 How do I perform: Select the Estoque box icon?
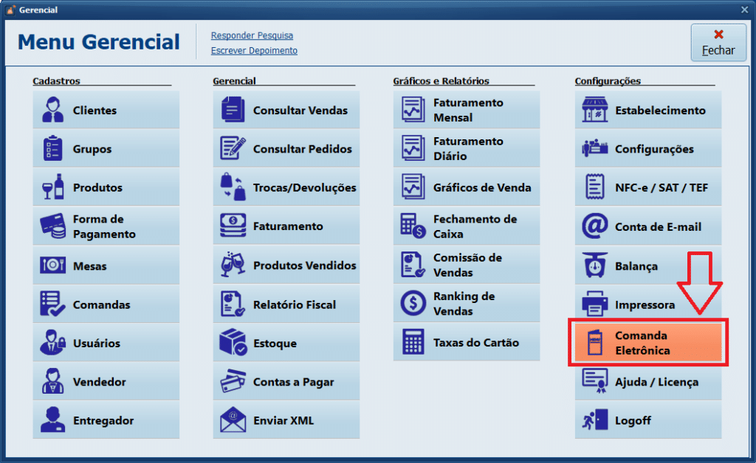click(233, 343)
